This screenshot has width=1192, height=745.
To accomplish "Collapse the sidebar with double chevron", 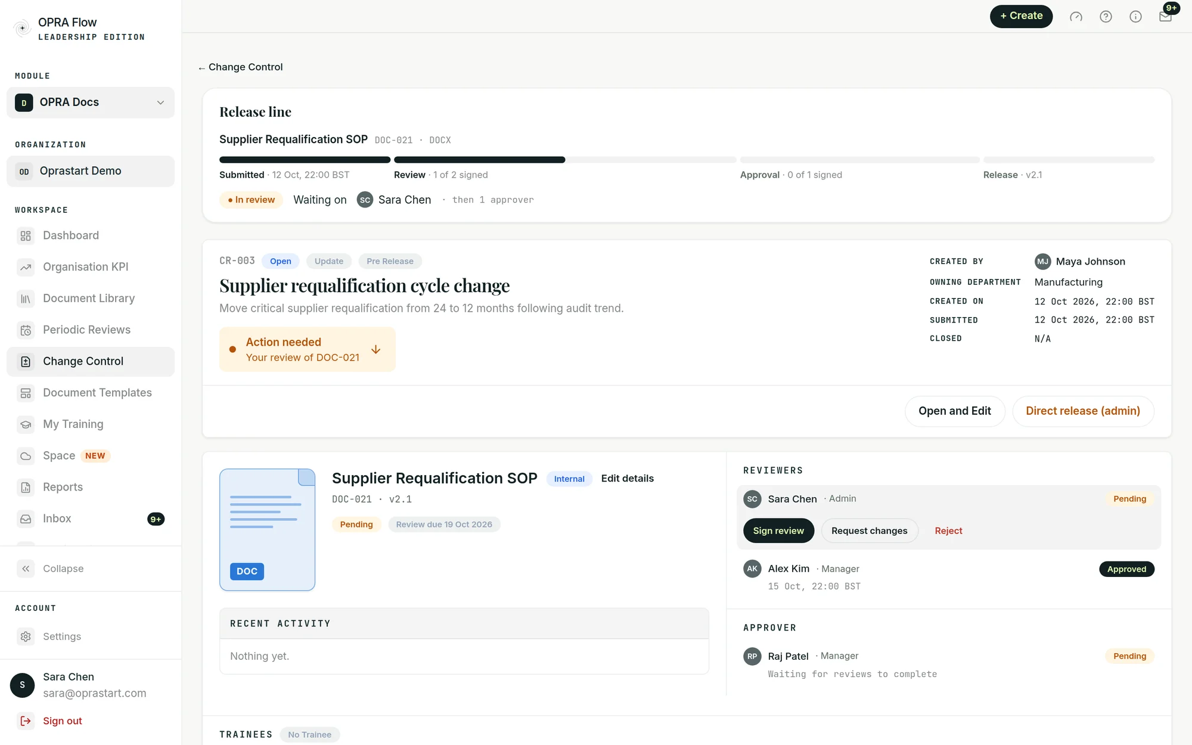I will (26, 569).
